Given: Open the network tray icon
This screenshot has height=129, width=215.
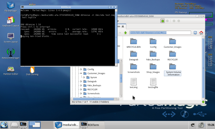Looking at the screenshot, I should tap(192, 125).
